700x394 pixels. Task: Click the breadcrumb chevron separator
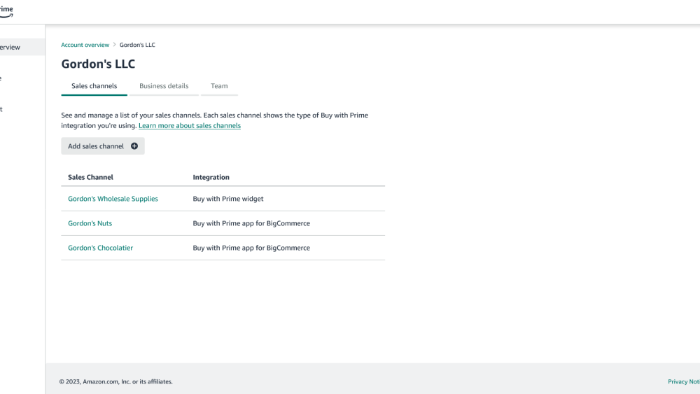(115, 45)
